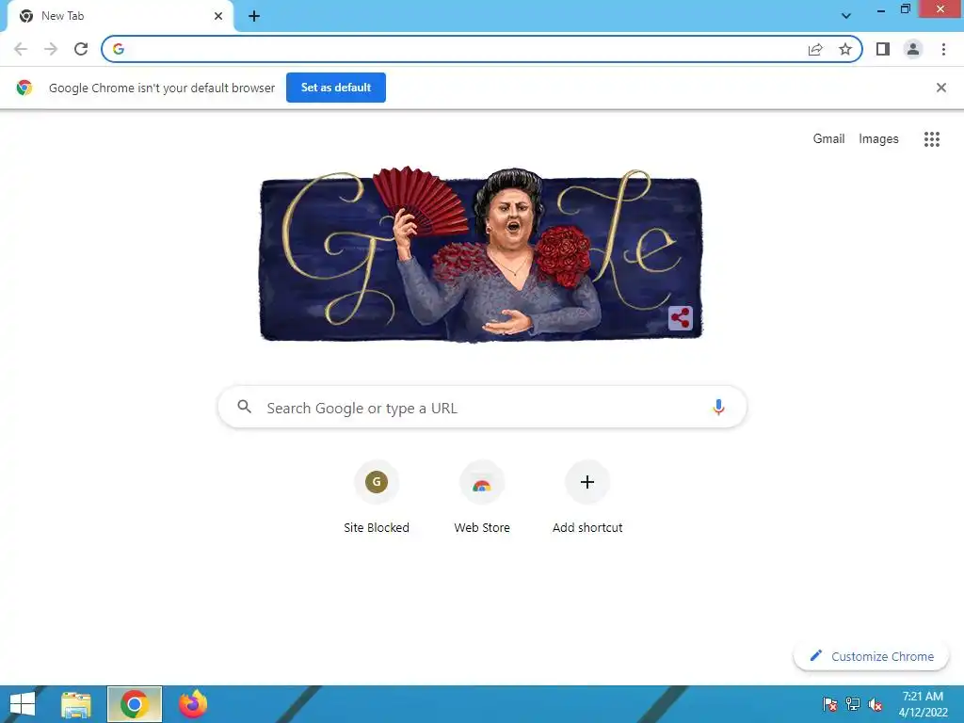Open File Explorer from taskbar
The width and height of the screenshot is (964, 723).
[76, 704]
